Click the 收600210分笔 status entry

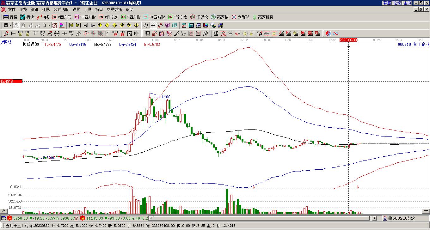[399, 218]
